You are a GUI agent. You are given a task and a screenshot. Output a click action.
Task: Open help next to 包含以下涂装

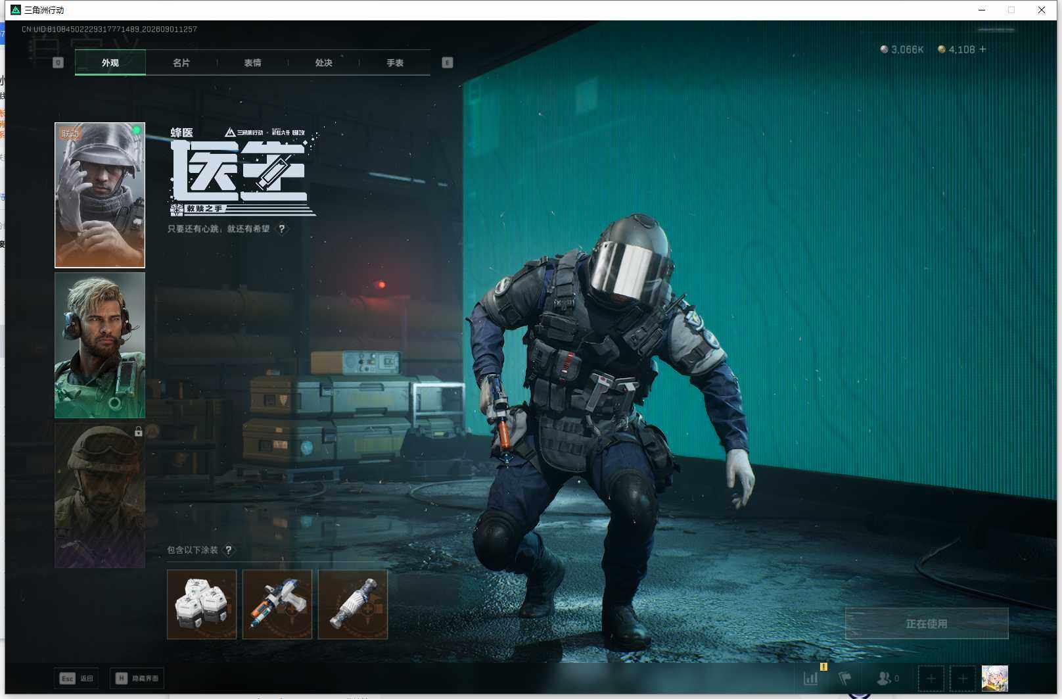229,550
